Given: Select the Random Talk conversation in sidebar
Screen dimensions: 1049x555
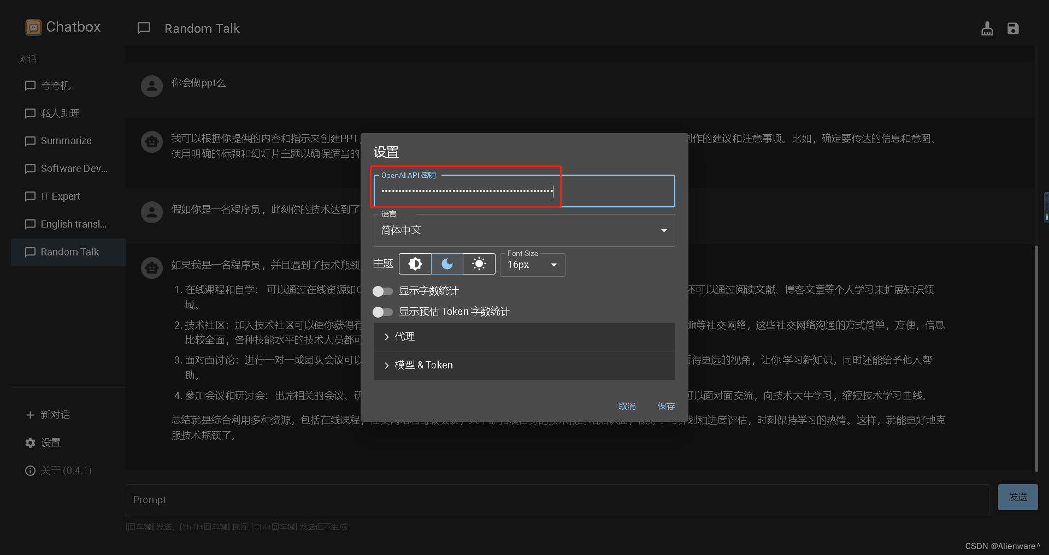Looking at the screenshot, I should [68, 252].
